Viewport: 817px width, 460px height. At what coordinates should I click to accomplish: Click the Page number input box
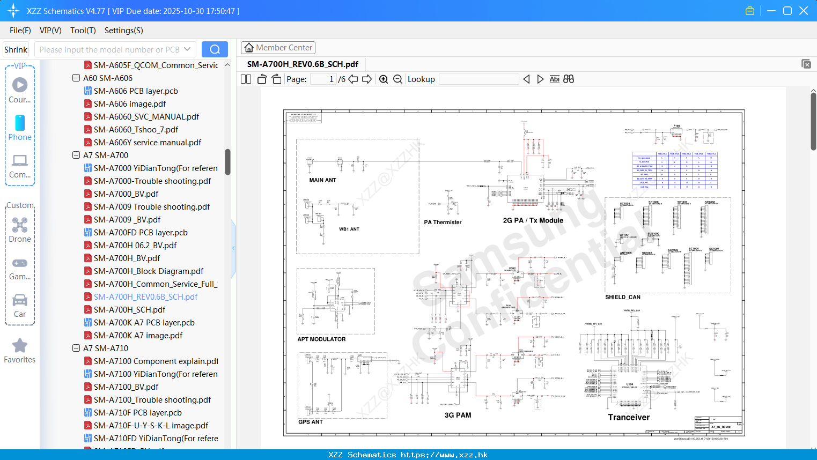[323, 79]
